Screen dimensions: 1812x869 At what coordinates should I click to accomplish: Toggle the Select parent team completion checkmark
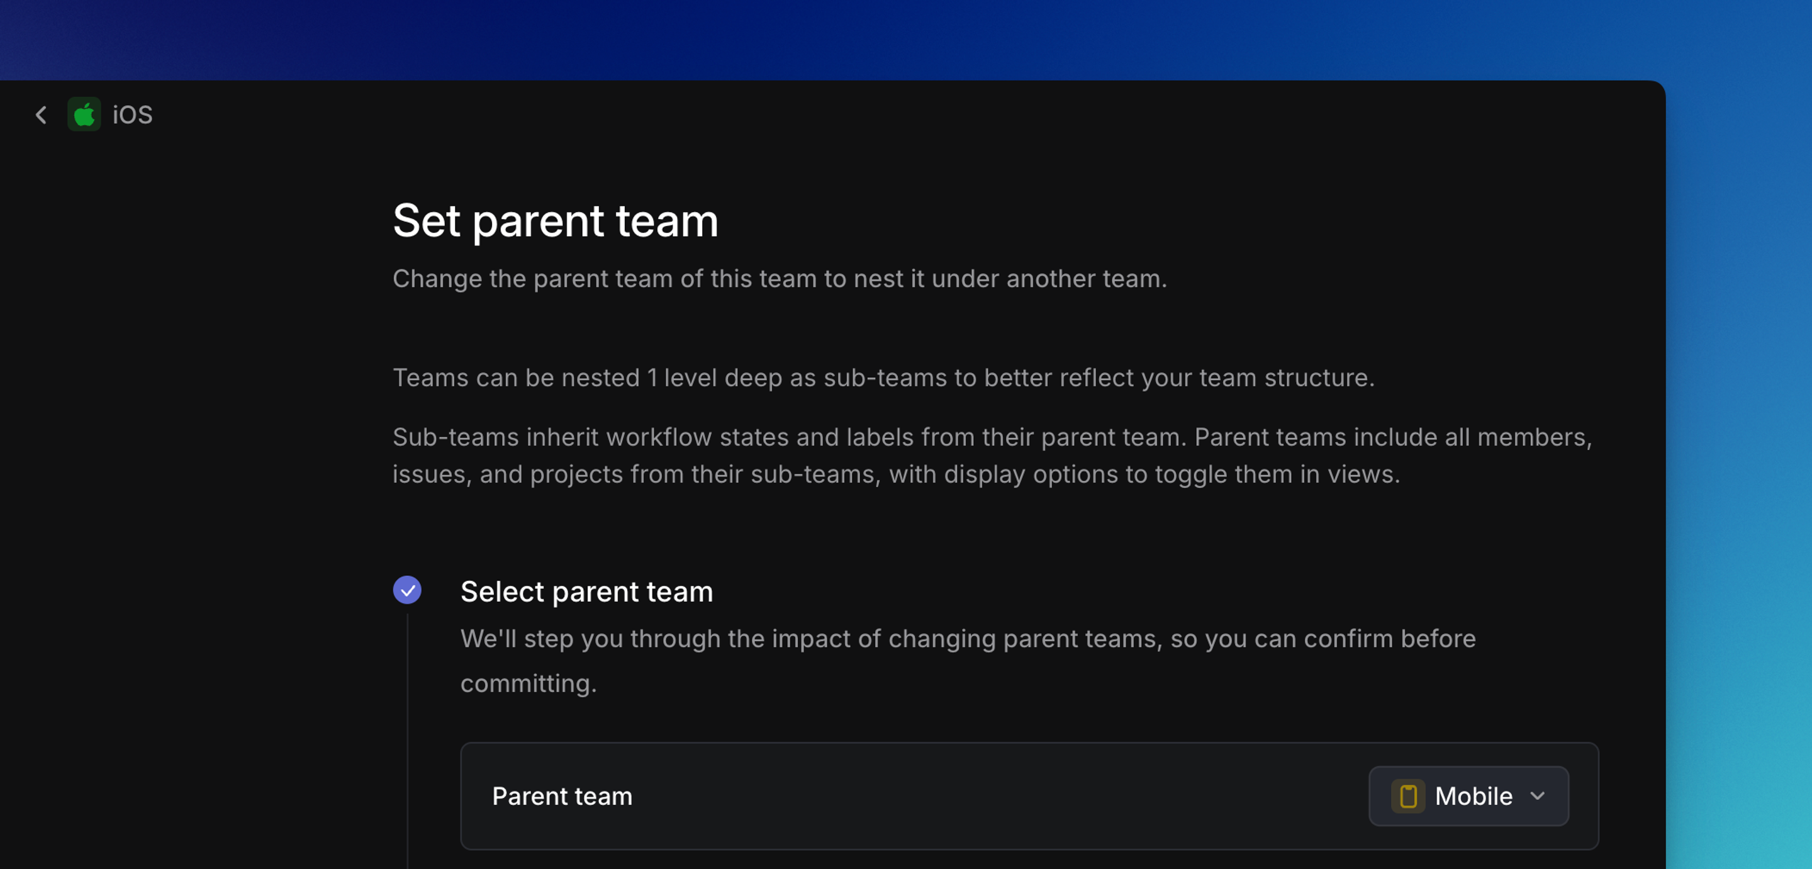pyautogui.click(x=408, y=590)
